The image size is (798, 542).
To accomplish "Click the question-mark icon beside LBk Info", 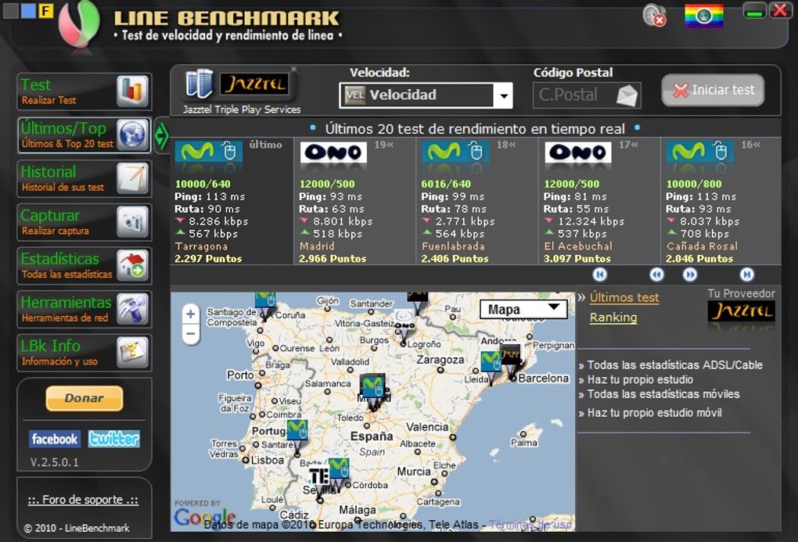I will click(132, 352).
